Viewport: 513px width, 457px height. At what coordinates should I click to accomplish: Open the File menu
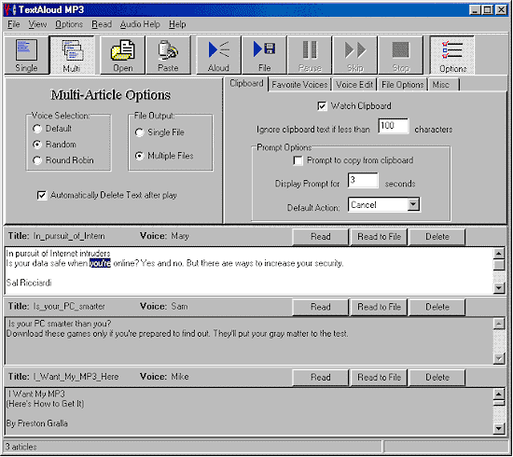(14, 24)
